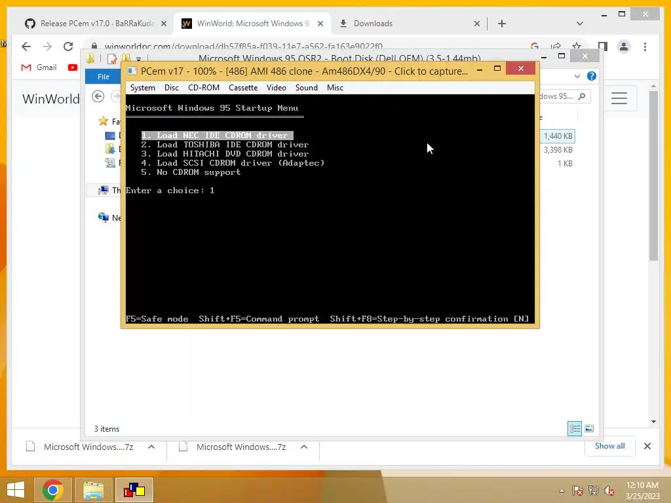Open File Explorer from the taskbar
Screen dimensions: 671x503
pyautogui.click(x=94, y=490)
